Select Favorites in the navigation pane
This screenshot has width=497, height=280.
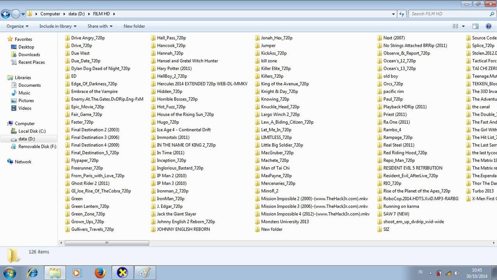(x=23, y=39)
